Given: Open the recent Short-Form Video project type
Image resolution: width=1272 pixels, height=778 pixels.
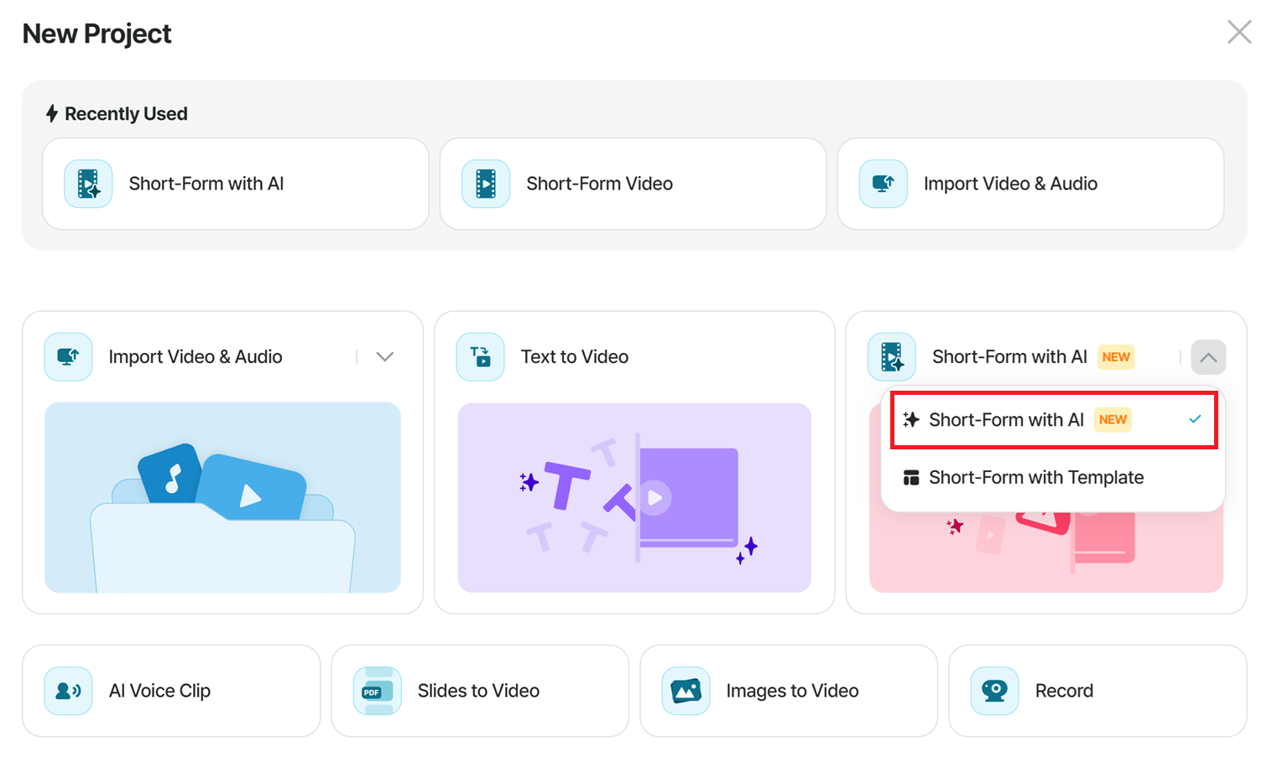Looking at the screenshot, I should pyautogui.click(x=633, y=184).
